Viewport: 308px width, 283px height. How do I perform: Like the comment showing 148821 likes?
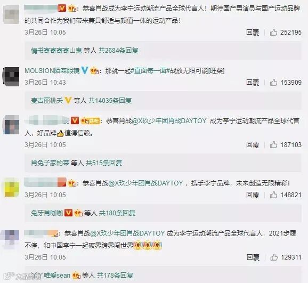click(273, 195)
